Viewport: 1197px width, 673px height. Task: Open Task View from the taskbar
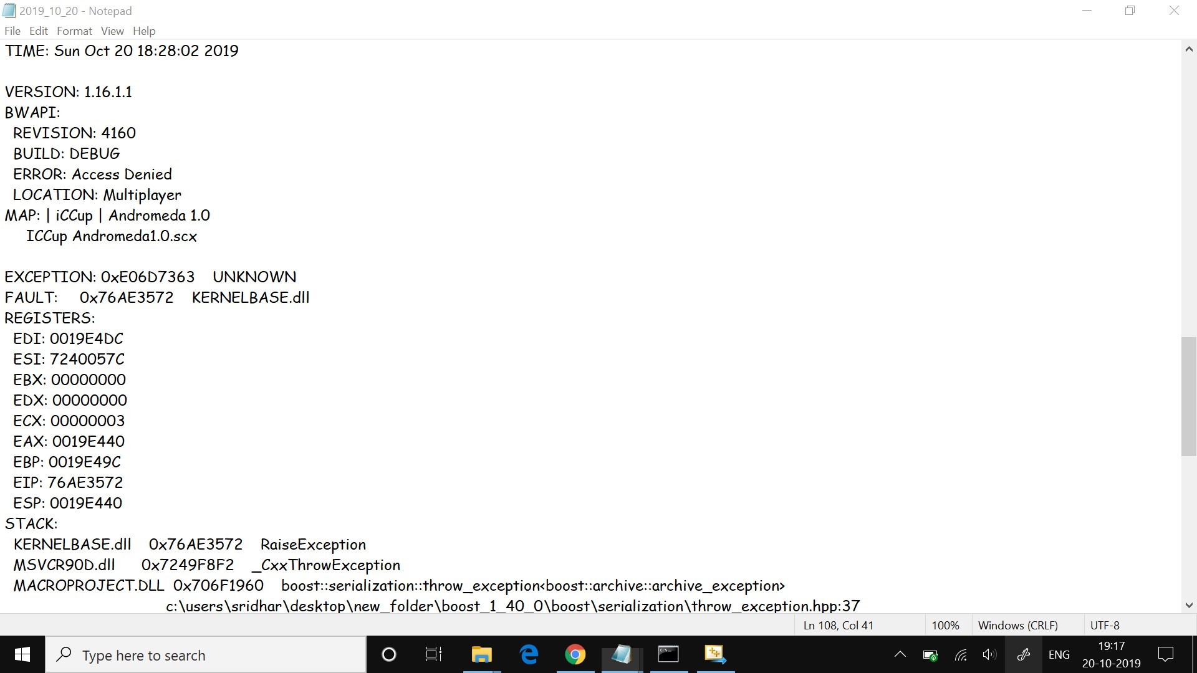pyautogui.click(x=433, y=654)
